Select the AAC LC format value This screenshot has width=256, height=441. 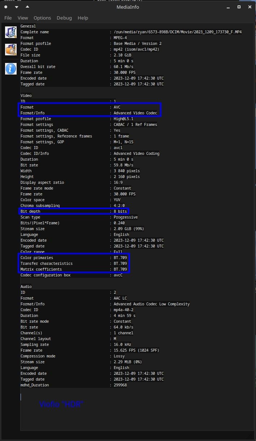pos(120,298)
